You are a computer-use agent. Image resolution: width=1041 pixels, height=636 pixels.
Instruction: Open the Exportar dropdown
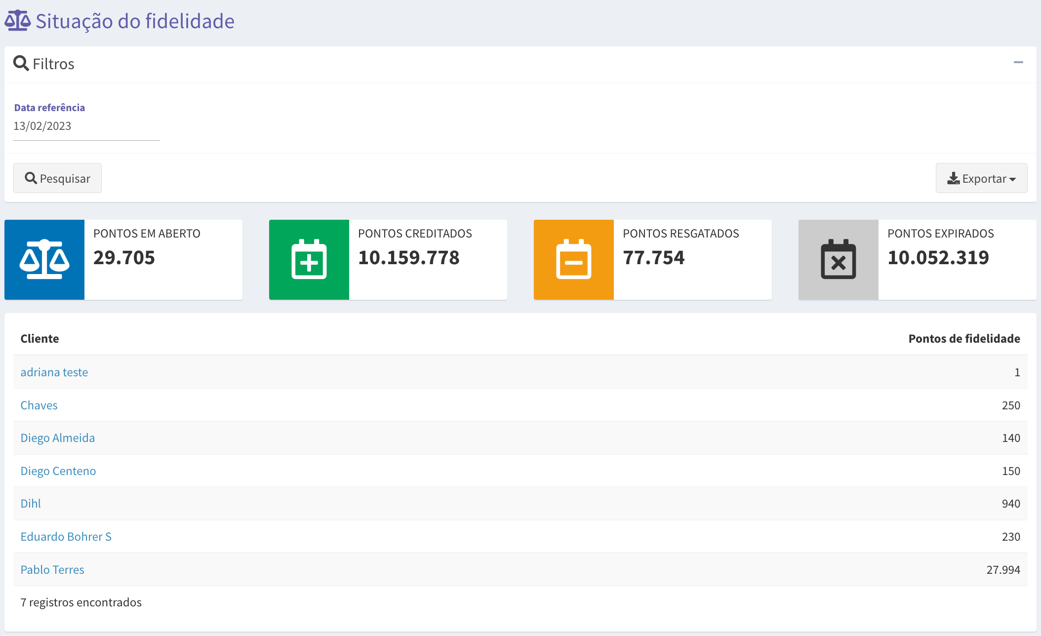click(x=981, y=178)
